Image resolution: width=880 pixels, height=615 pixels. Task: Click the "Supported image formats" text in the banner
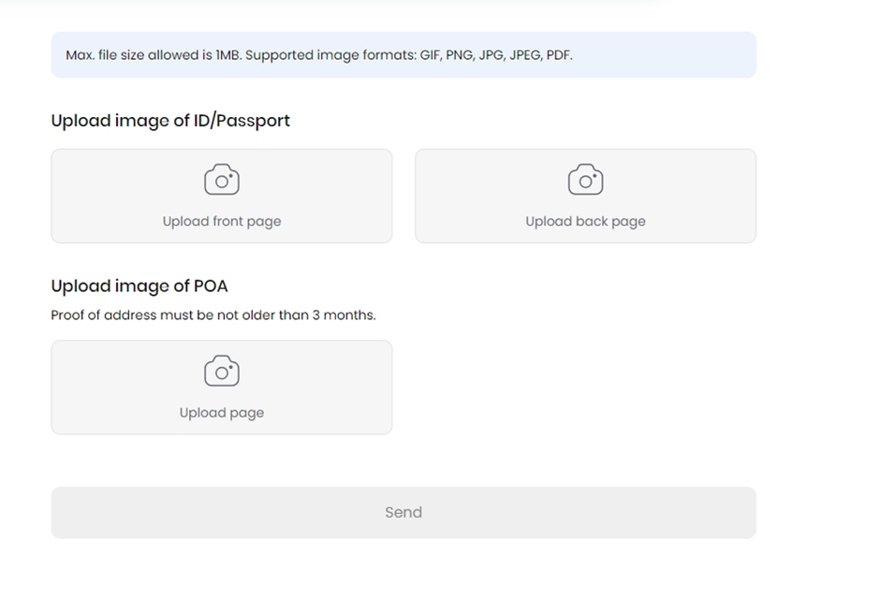330,55
